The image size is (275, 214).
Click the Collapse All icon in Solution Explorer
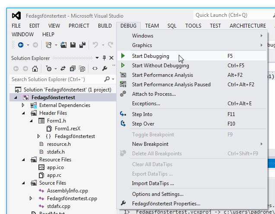73,69
